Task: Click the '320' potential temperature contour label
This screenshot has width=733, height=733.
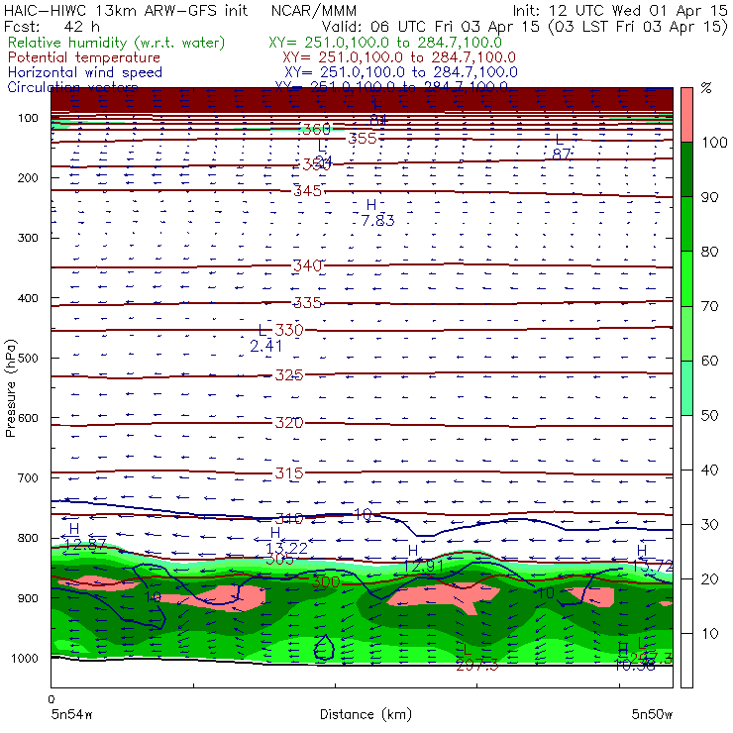Action: [x=289, y=423]
